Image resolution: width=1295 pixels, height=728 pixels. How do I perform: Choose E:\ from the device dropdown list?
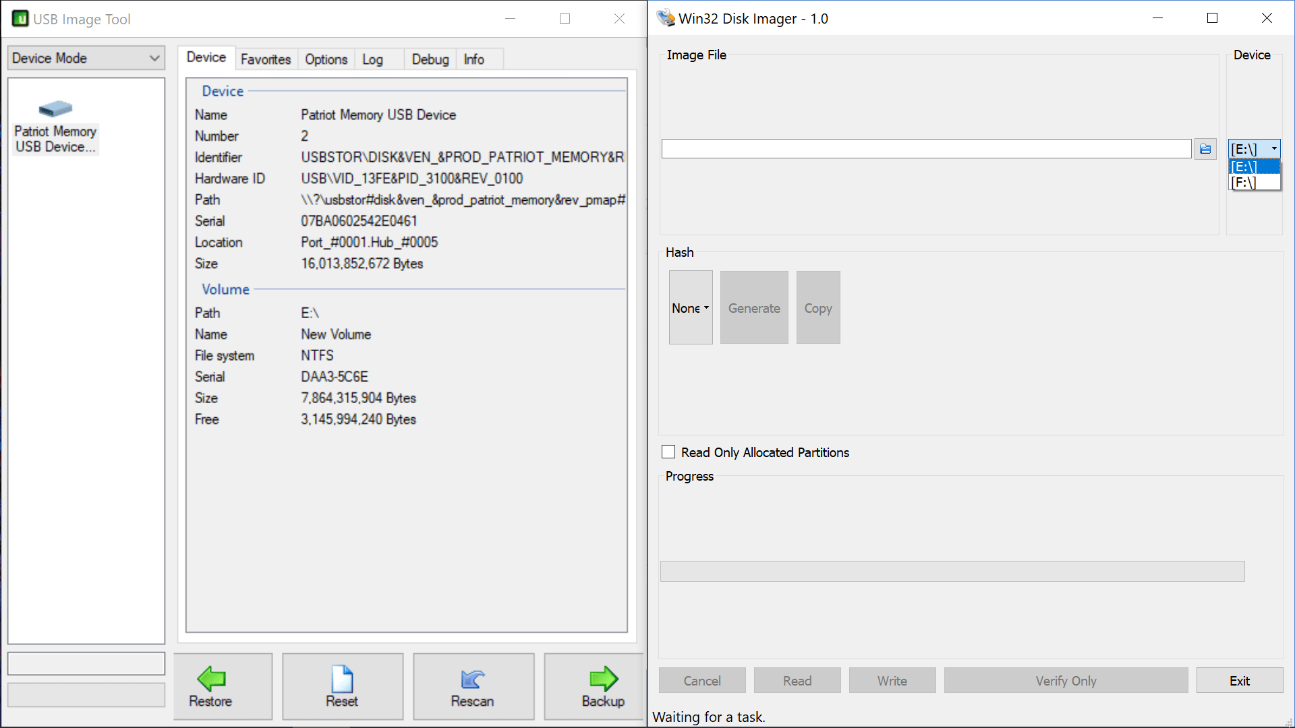tap(1253, 166)
